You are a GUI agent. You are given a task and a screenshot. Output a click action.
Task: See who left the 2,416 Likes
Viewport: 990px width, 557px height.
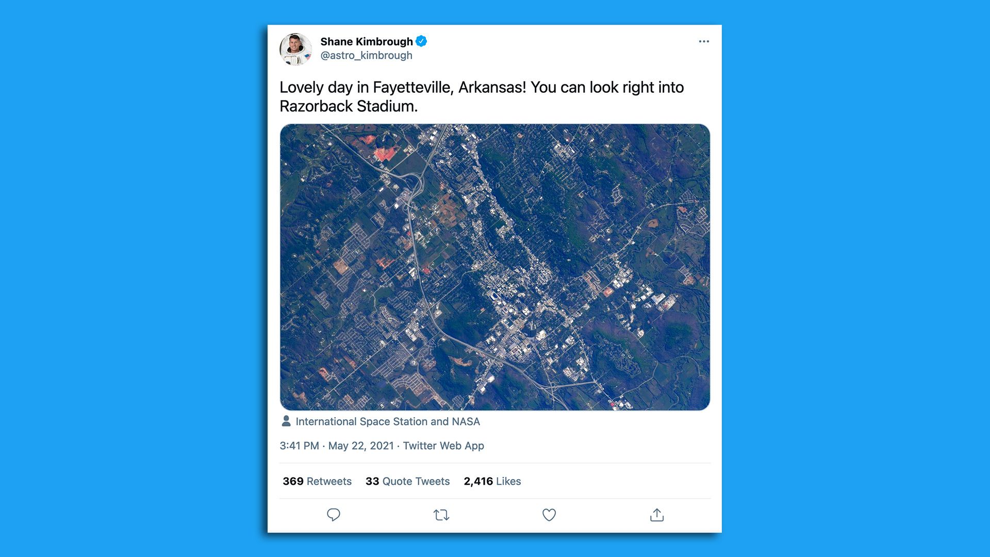point(492,481)
